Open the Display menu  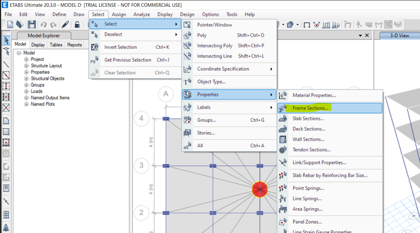(165, 15)
